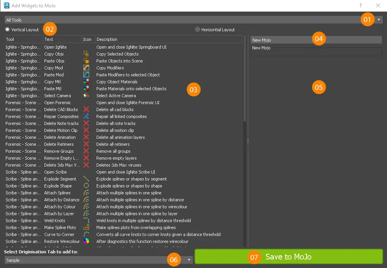The image size is (387, 268).
Task: Click the Save to MoJo button
Action: [x=289, y=256]
